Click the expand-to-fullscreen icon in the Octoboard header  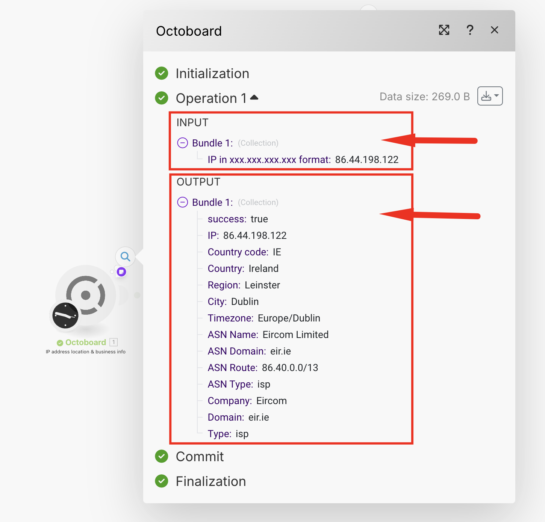(x=444, y=30)
